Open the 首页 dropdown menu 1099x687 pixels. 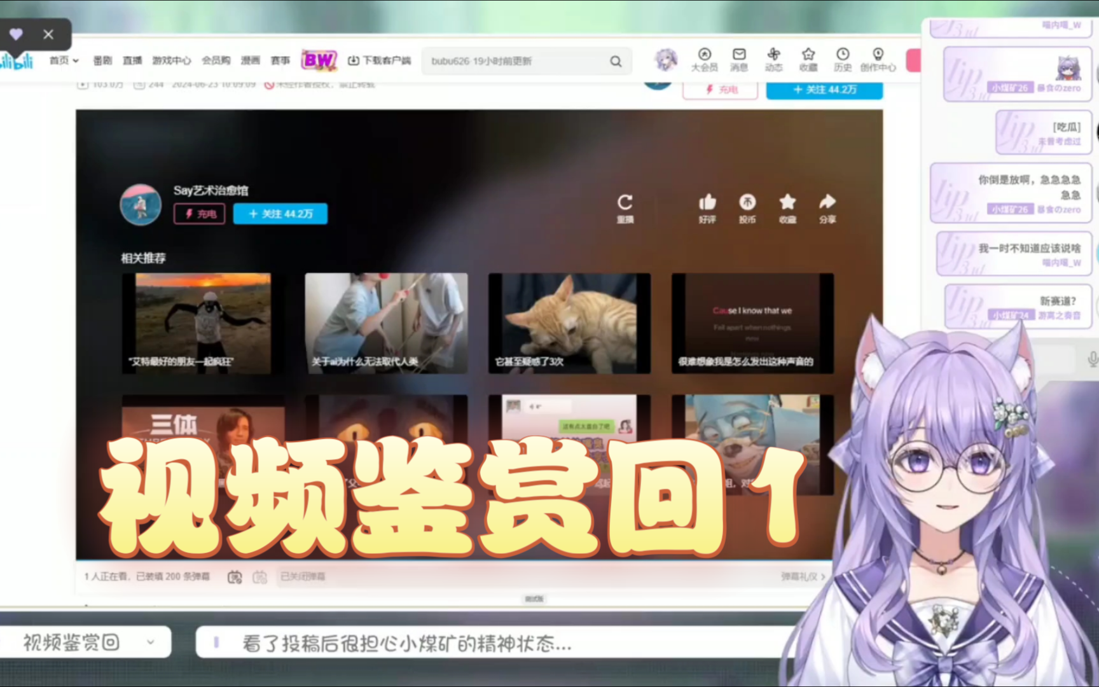click(64, 60)
